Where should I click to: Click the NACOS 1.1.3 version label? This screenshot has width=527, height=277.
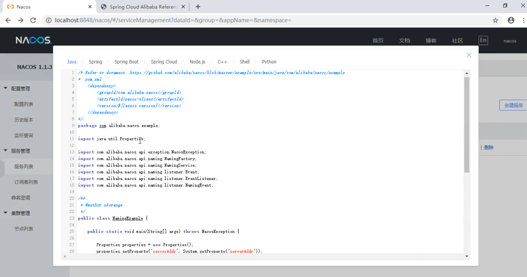pyautogui.click(x=35, y=67)
